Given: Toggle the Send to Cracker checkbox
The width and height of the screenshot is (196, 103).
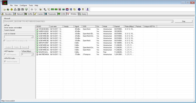Looking at the screenshot, I should (5, 61).
